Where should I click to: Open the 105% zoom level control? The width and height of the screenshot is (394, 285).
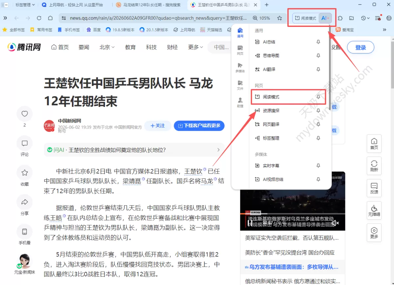[x=261, y=18]
